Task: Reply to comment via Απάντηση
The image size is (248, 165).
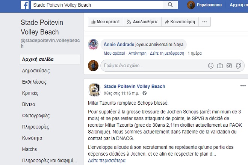Action: (137, 53)
